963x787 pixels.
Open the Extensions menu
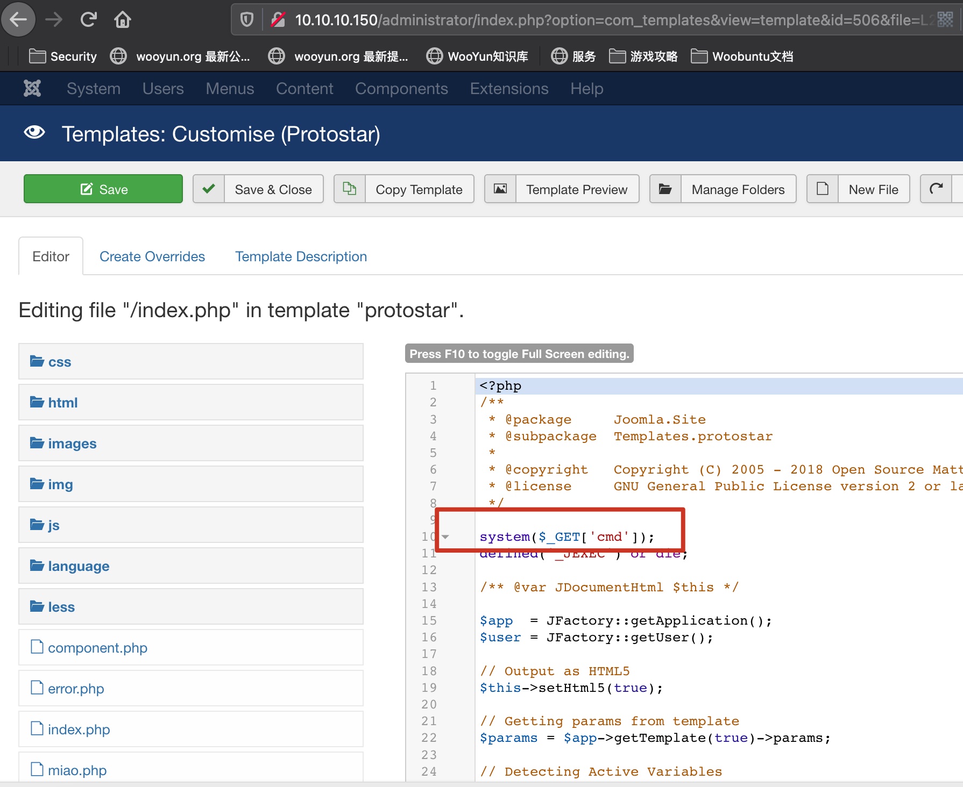tap(509, 88)
